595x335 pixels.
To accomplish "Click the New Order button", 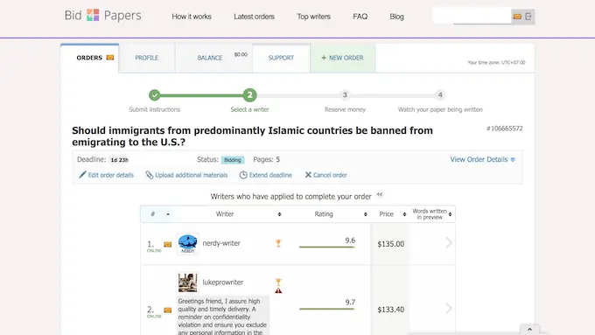I will click(x=343, y=58).
